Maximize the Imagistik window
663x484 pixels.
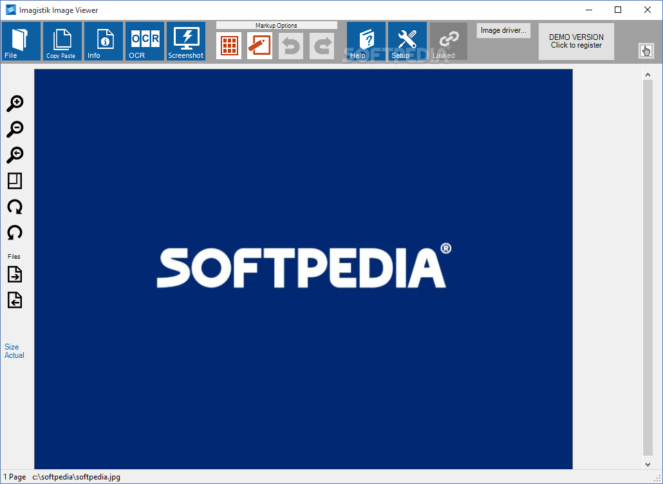pyautogui.click(x=618, y=10)
